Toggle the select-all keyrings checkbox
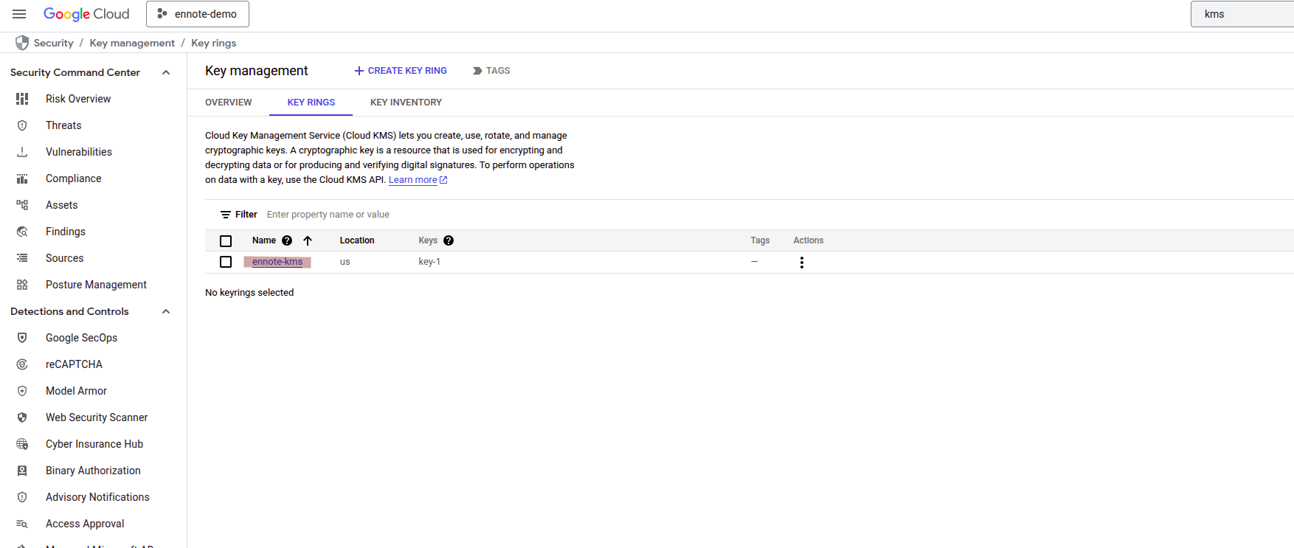The height and width of the screenshot is (548, 1294). [x=226, y=241]
